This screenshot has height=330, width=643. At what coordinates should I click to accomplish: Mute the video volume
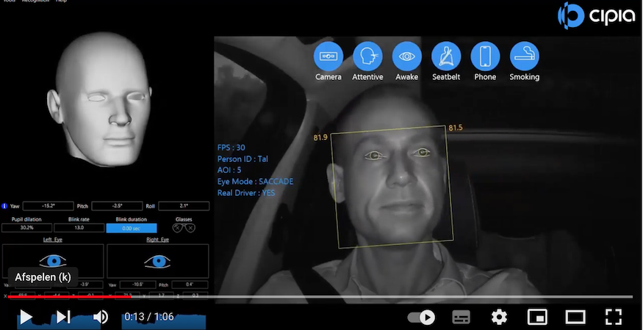pos(101,317)
